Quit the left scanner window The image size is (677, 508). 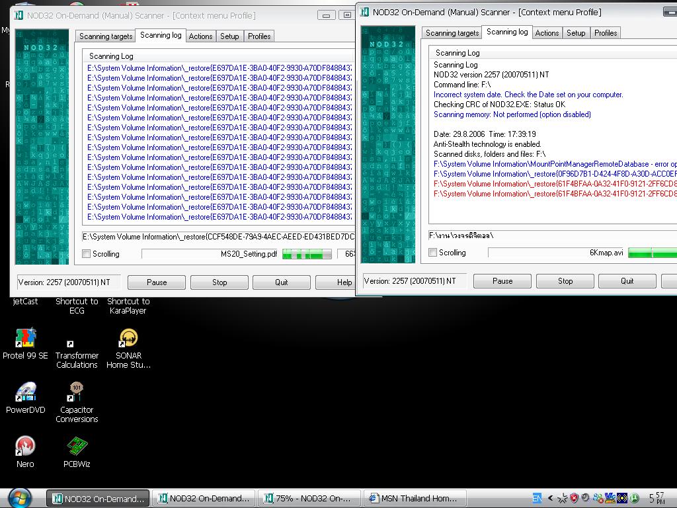tap(282, 282)
